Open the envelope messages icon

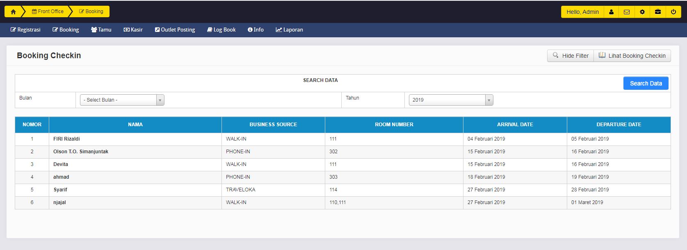[627, 12]
